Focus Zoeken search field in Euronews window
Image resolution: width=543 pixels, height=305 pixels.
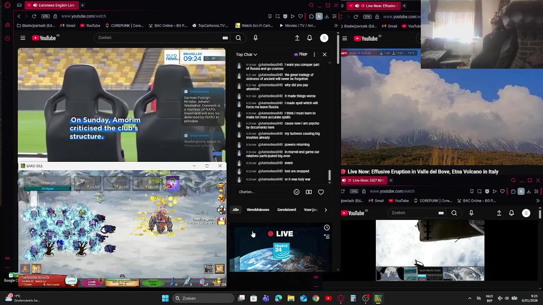coord(161,38)
